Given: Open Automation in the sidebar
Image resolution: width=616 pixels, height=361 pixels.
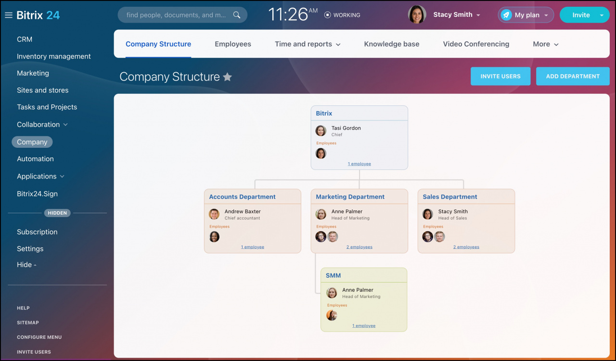Looking at the screenshot, I should (x=35, y=159).
